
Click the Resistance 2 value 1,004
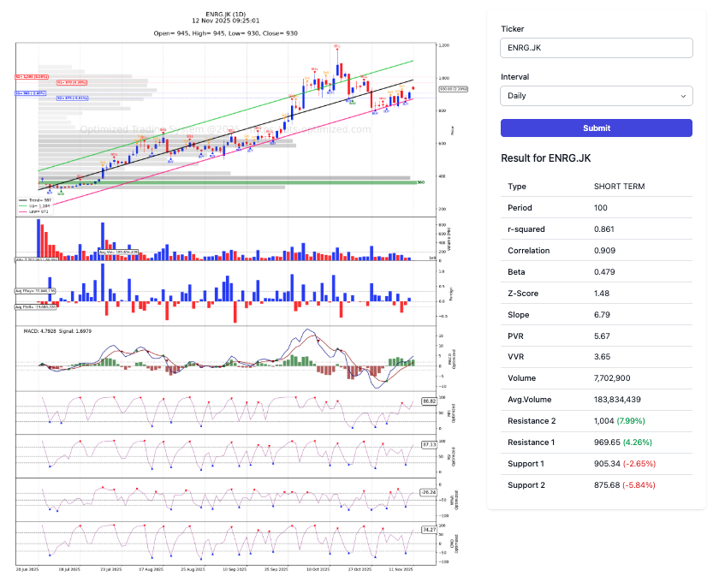pos(607,421)
